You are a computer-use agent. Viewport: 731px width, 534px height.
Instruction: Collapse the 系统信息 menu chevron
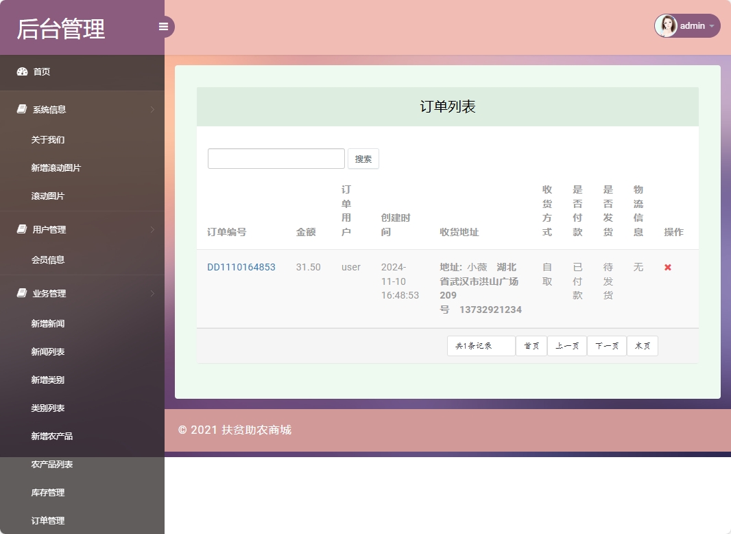(152, 109)
